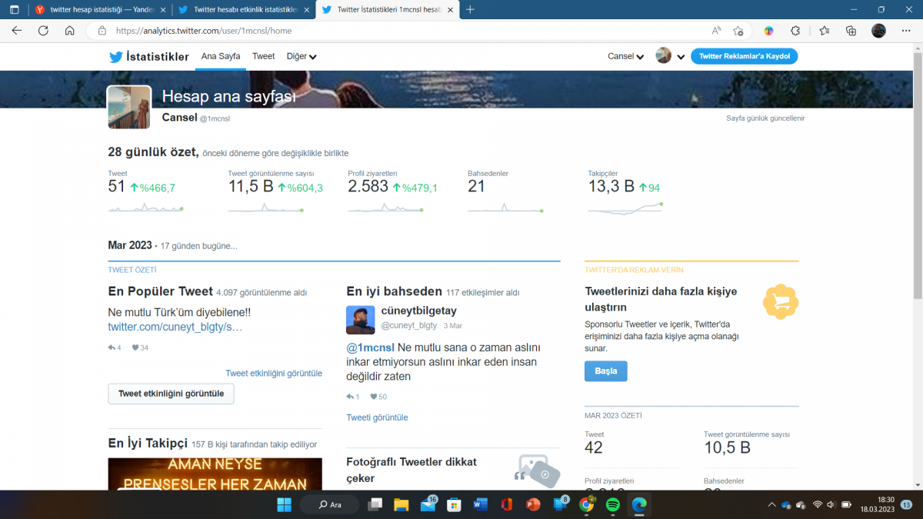
Task: Click the reply icon under the top tweet
Action: coord(112,348)
